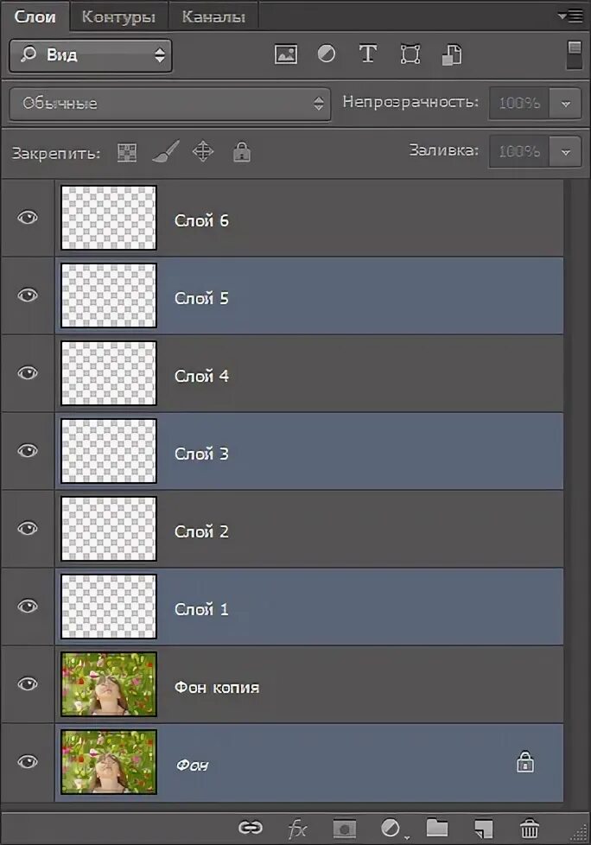Image resolution: width=591 pixels, height=845 pixels.
Task: Turn layer filtering switch on or off
Action: (x=575, y=55)
